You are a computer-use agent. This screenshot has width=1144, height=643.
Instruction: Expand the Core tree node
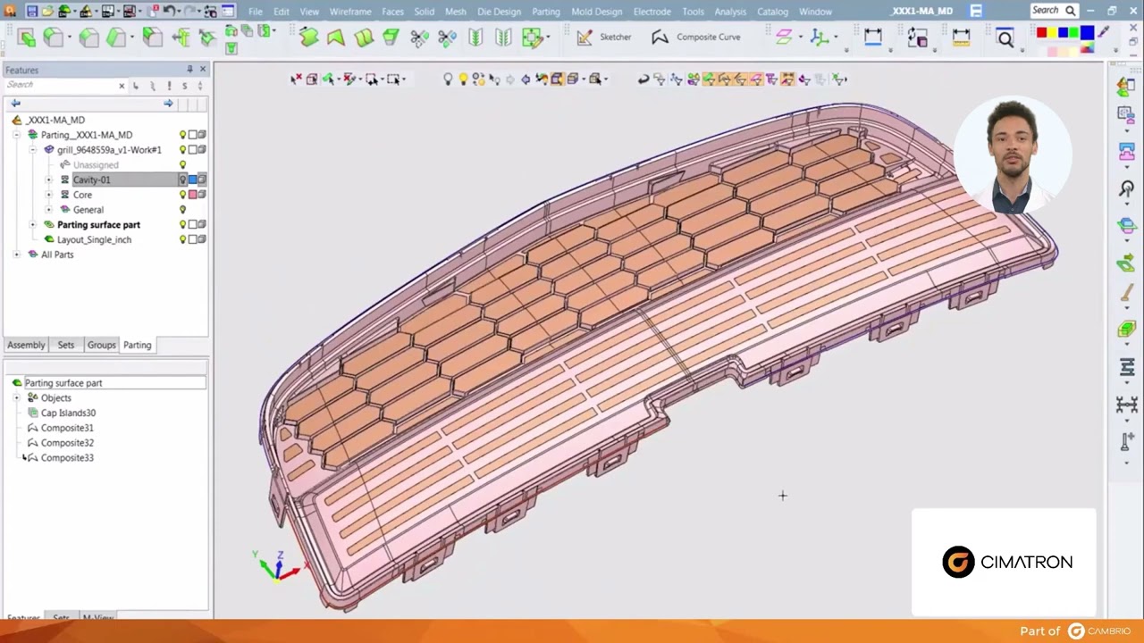(49, 195)
